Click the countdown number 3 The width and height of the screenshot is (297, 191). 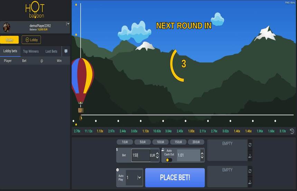[184, 64]
